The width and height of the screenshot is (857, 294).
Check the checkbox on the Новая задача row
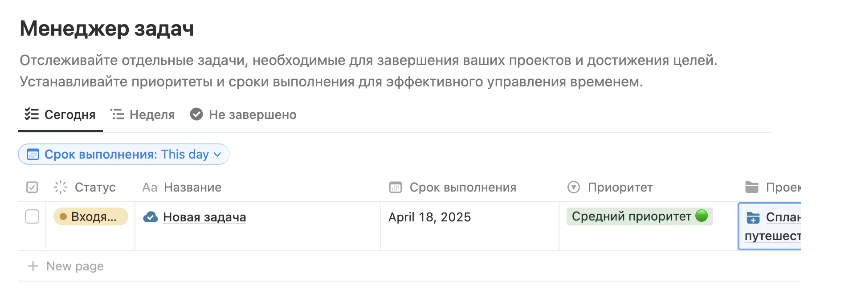click(31, 217)
